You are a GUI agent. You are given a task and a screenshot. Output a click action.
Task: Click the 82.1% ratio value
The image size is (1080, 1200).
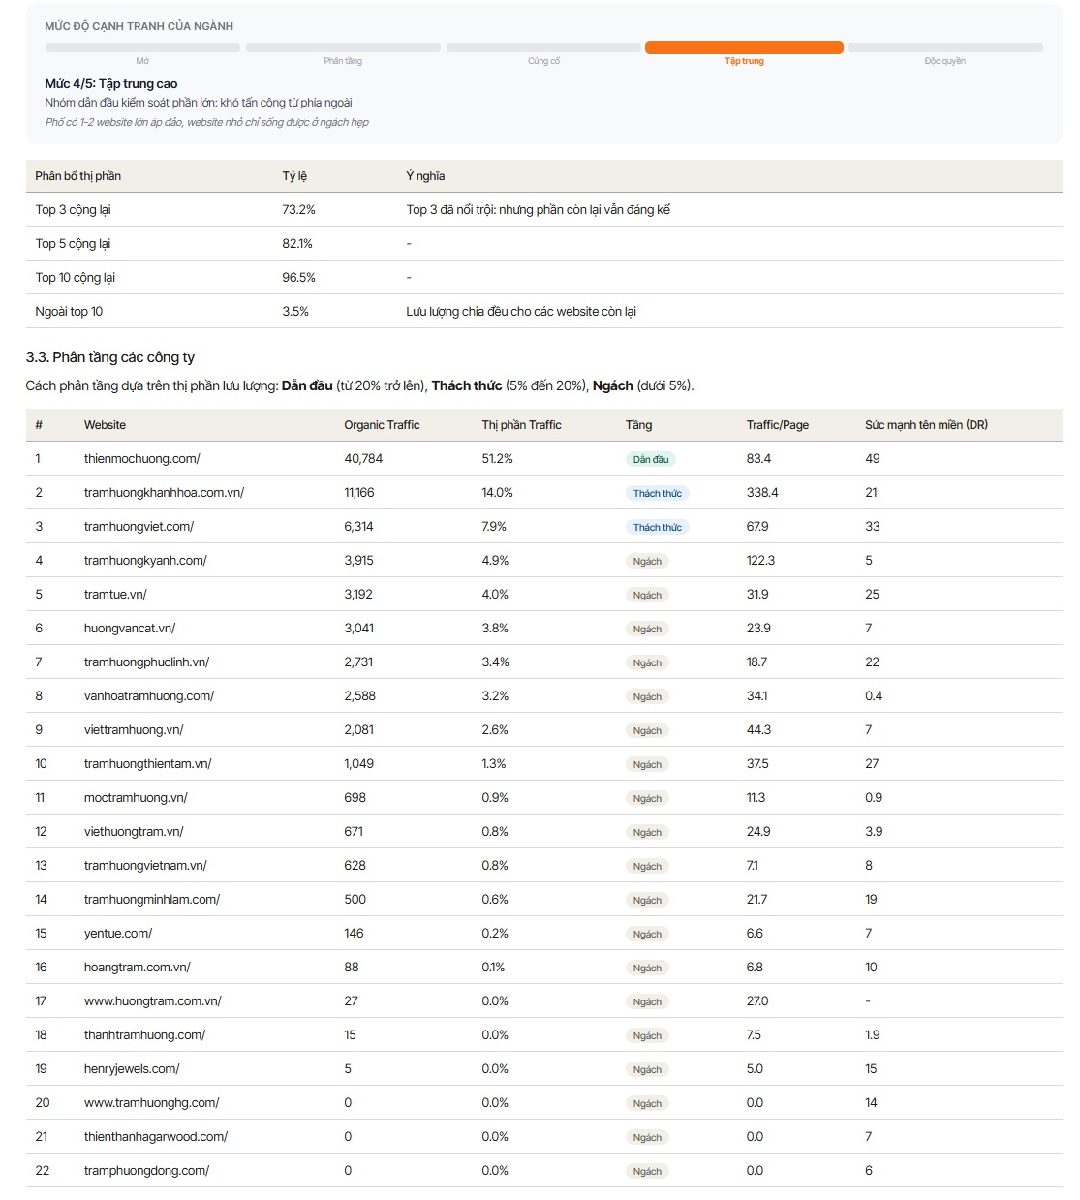(x=297, y=244)
